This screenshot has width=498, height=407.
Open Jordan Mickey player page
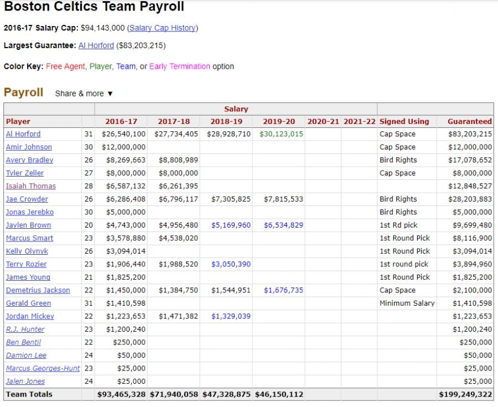30,316
